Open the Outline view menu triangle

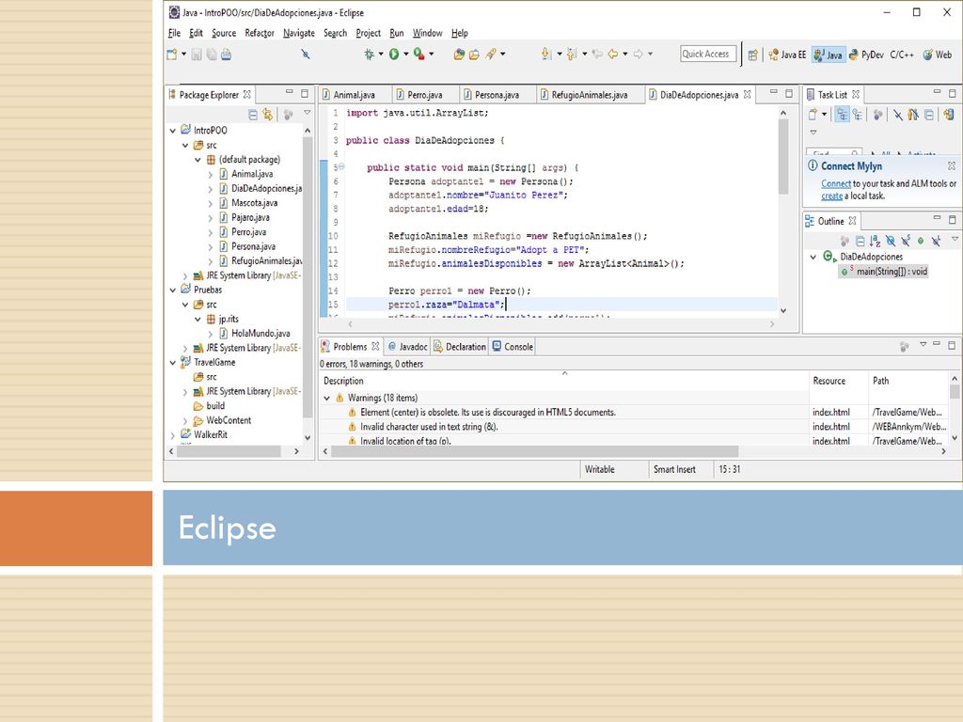[955, 239]
